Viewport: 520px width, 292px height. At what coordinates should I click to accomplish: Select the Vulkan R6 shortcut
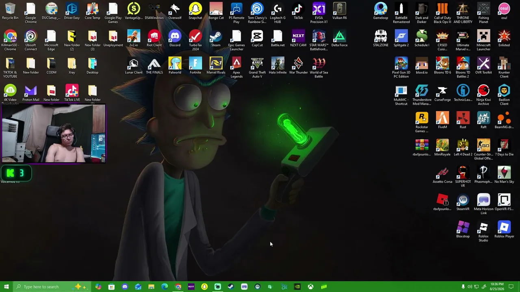click(x=339, y=11)
